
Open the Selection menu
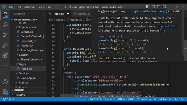tap(30, 7)
